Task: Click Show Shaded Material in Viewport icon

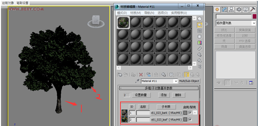Action: pyautogui.click(x=179, y=75)
